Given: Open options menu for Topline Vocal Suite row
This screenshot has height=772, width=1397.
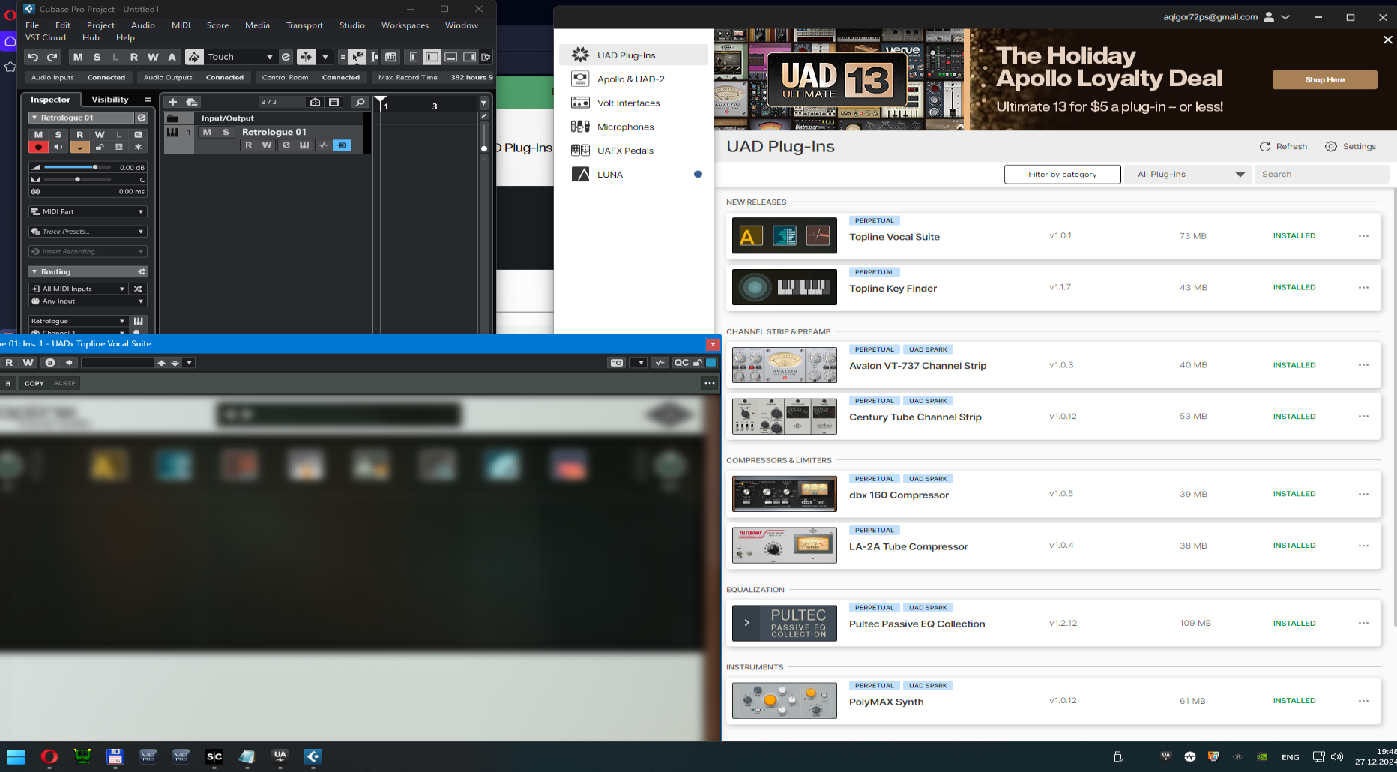Looking at the screenshot, I should pyautogui.click(x=1363, y=236).
